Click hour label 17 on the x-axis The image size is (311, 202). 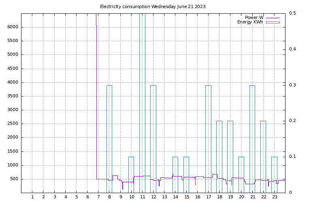point(209,197)
